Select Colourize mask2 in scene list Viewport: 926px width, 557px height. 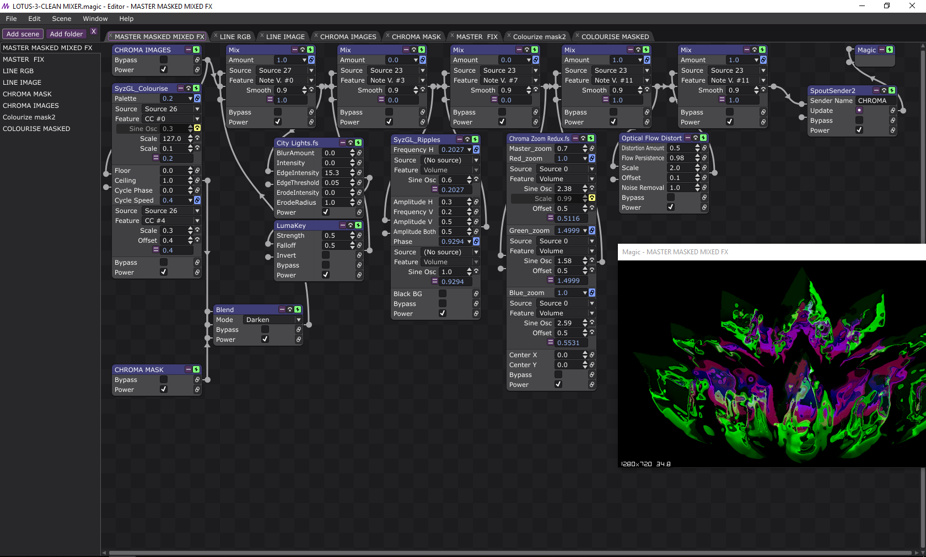click(50, 117)
